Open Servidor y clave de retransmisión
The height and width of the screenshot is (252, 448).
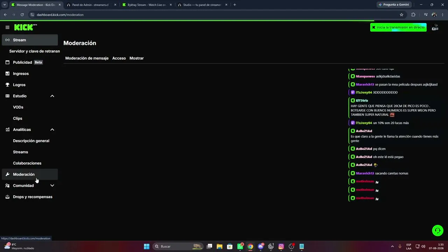click(34, 51)
